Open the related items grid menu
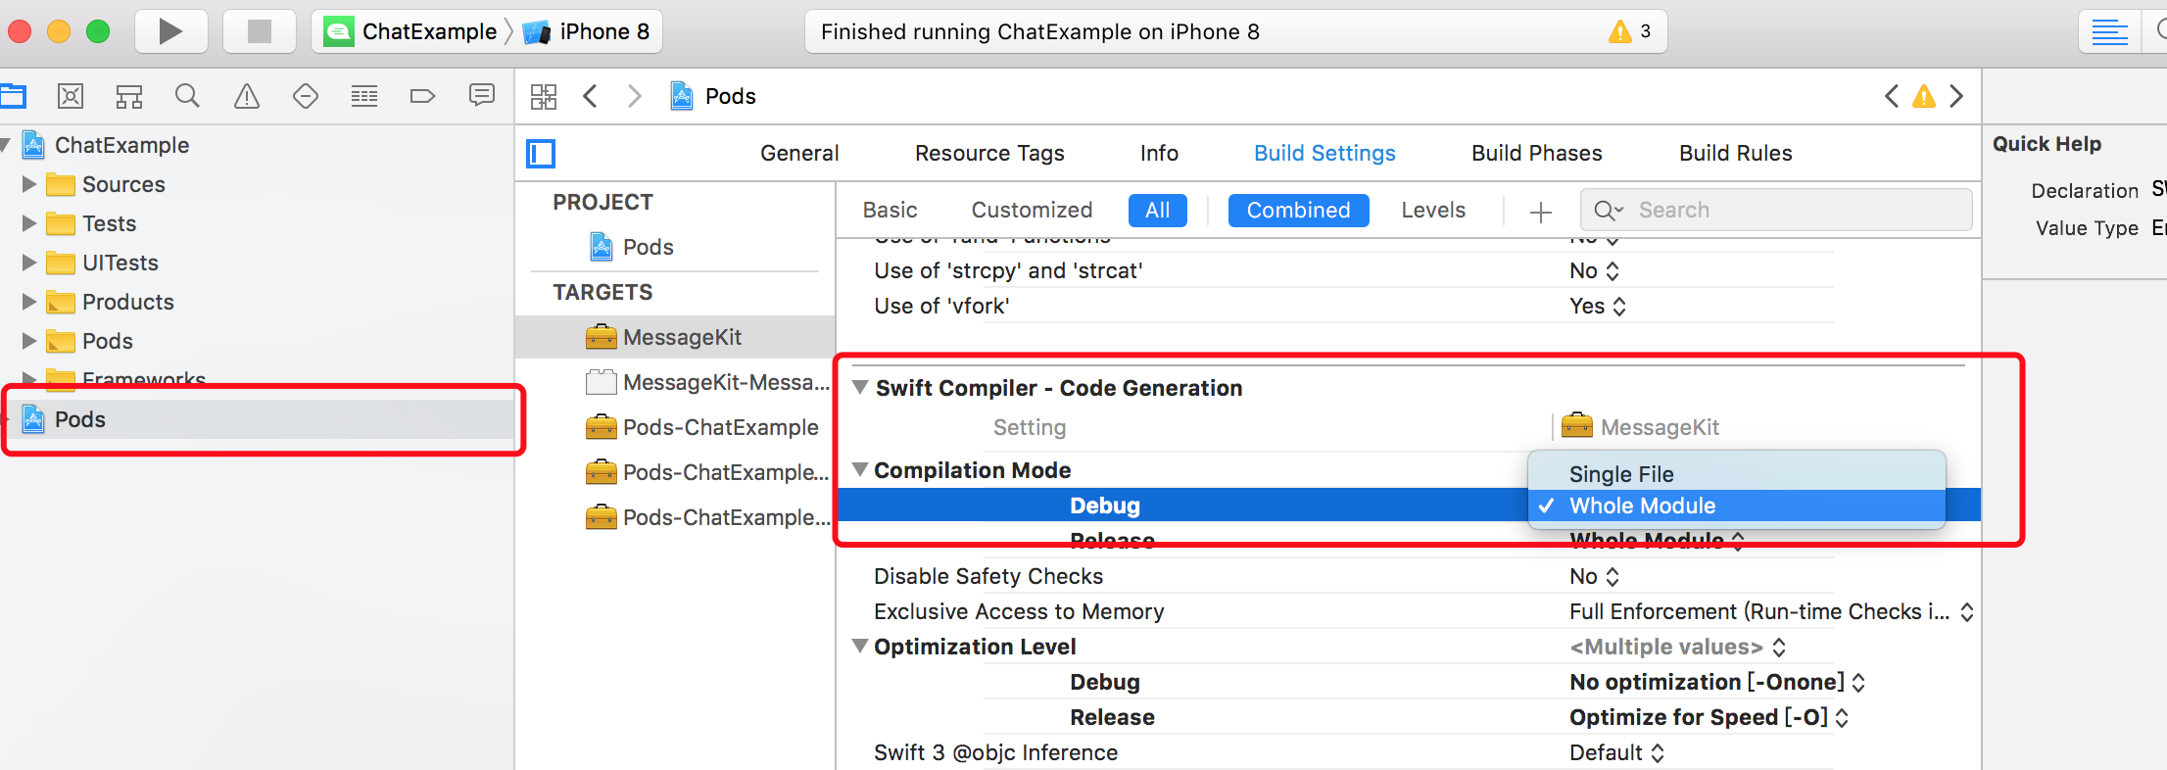 pyautogui.click(x=544, y=96)
